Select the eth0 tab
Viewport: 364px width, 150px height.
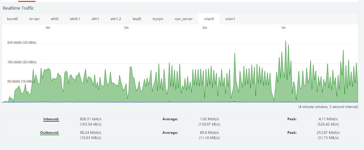point(55,19)
